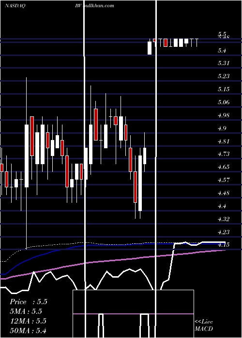Click the 5.06 price axis label
Image resolution: width=242 pixels, height=338 pixels.
tap(224, 102)
